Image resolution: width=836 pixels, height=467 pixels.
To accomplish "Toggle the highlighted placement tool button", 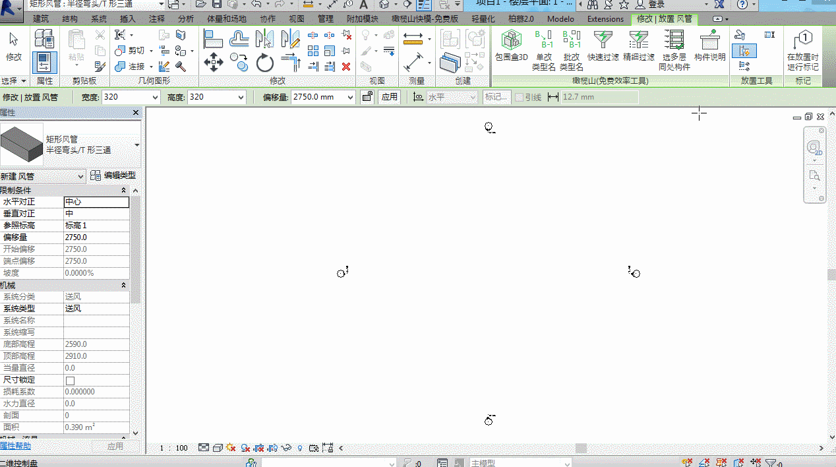I will [x=744, y=51].
